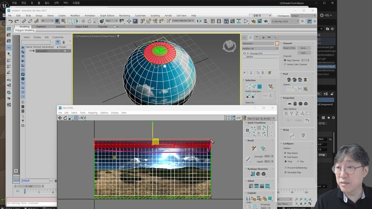Viewport: 372px width, 209px height.
Task: Toggle the 3D Snaps icon
Action: tap(143, 21)
